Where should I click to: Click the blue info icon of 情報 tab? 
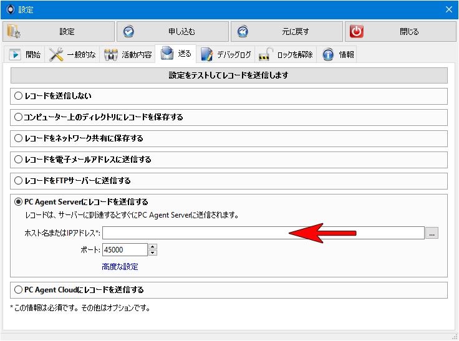328,54
